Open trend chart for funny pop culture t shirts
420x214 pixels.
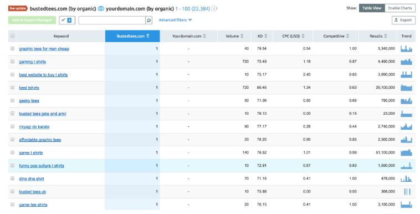click(406, 165)
